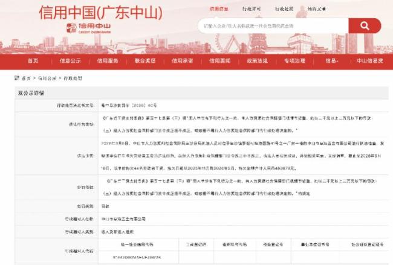Click the red magnifier search button

point(365,25)
